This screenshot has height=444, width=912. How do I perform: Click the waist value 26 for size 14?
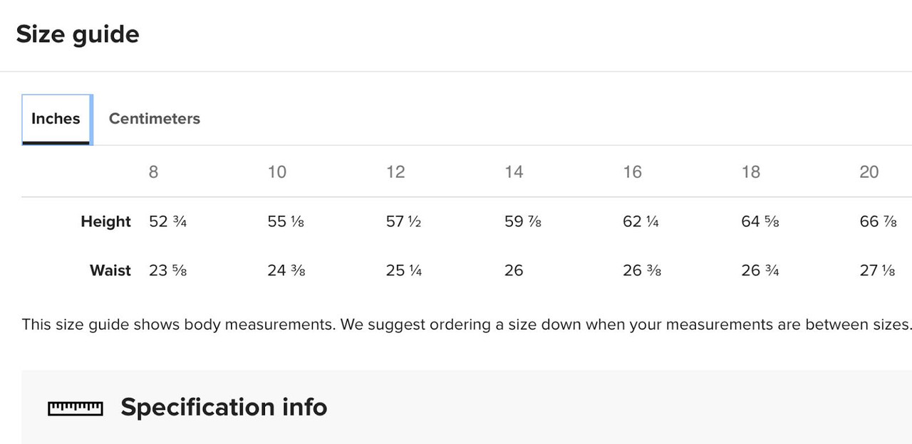pyautogui.click(x=514, y=270)
